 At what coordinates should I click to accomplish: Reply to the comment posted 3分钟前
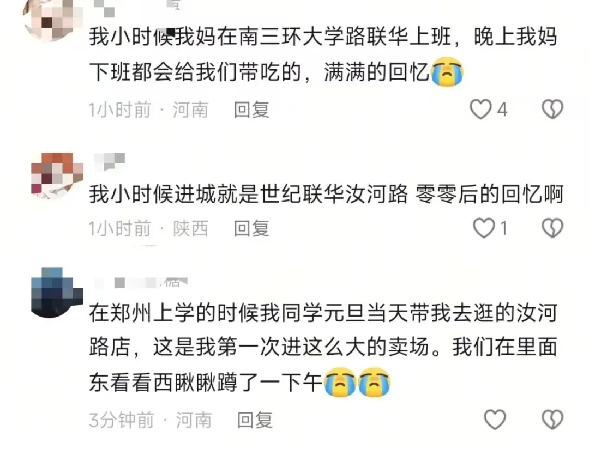point(255,420)
